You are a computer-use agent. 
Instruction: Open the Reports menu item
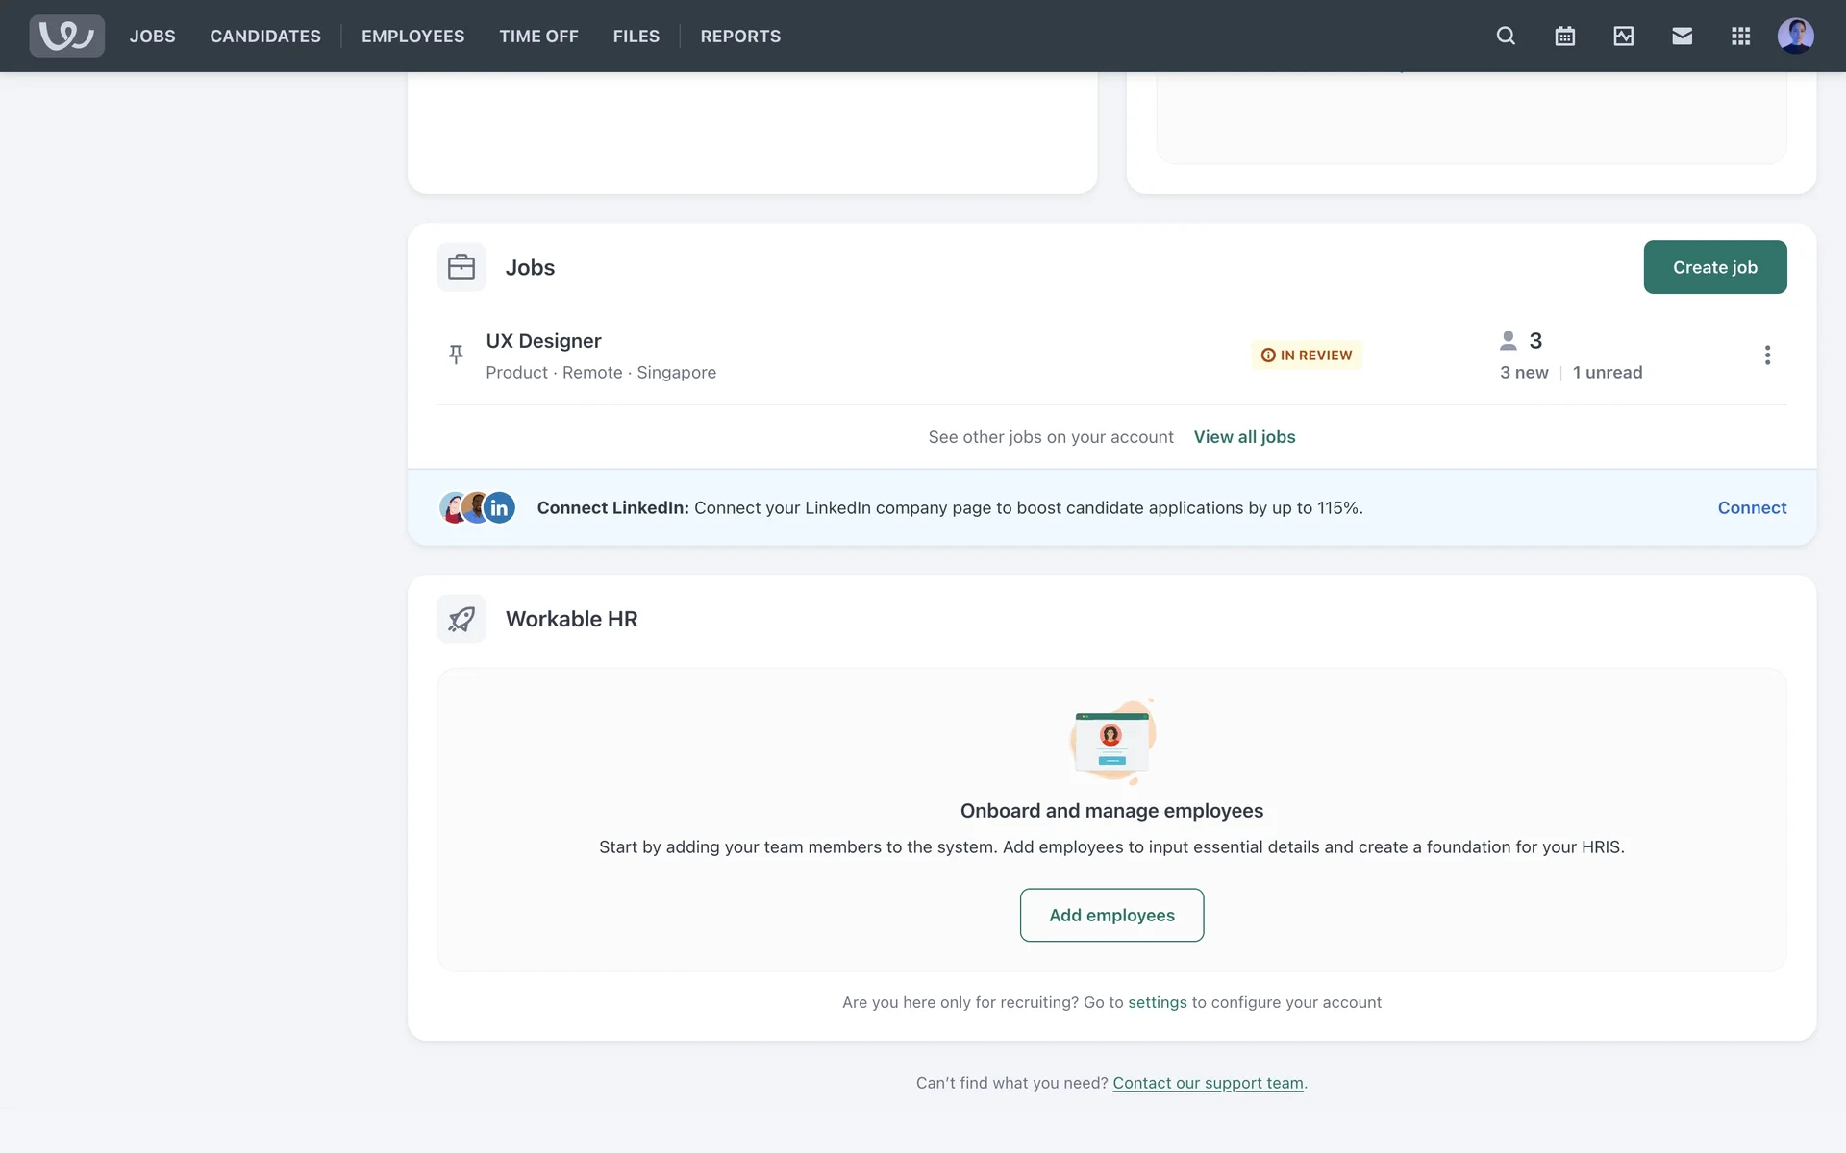pyautogui.click(x=740, y=37)
